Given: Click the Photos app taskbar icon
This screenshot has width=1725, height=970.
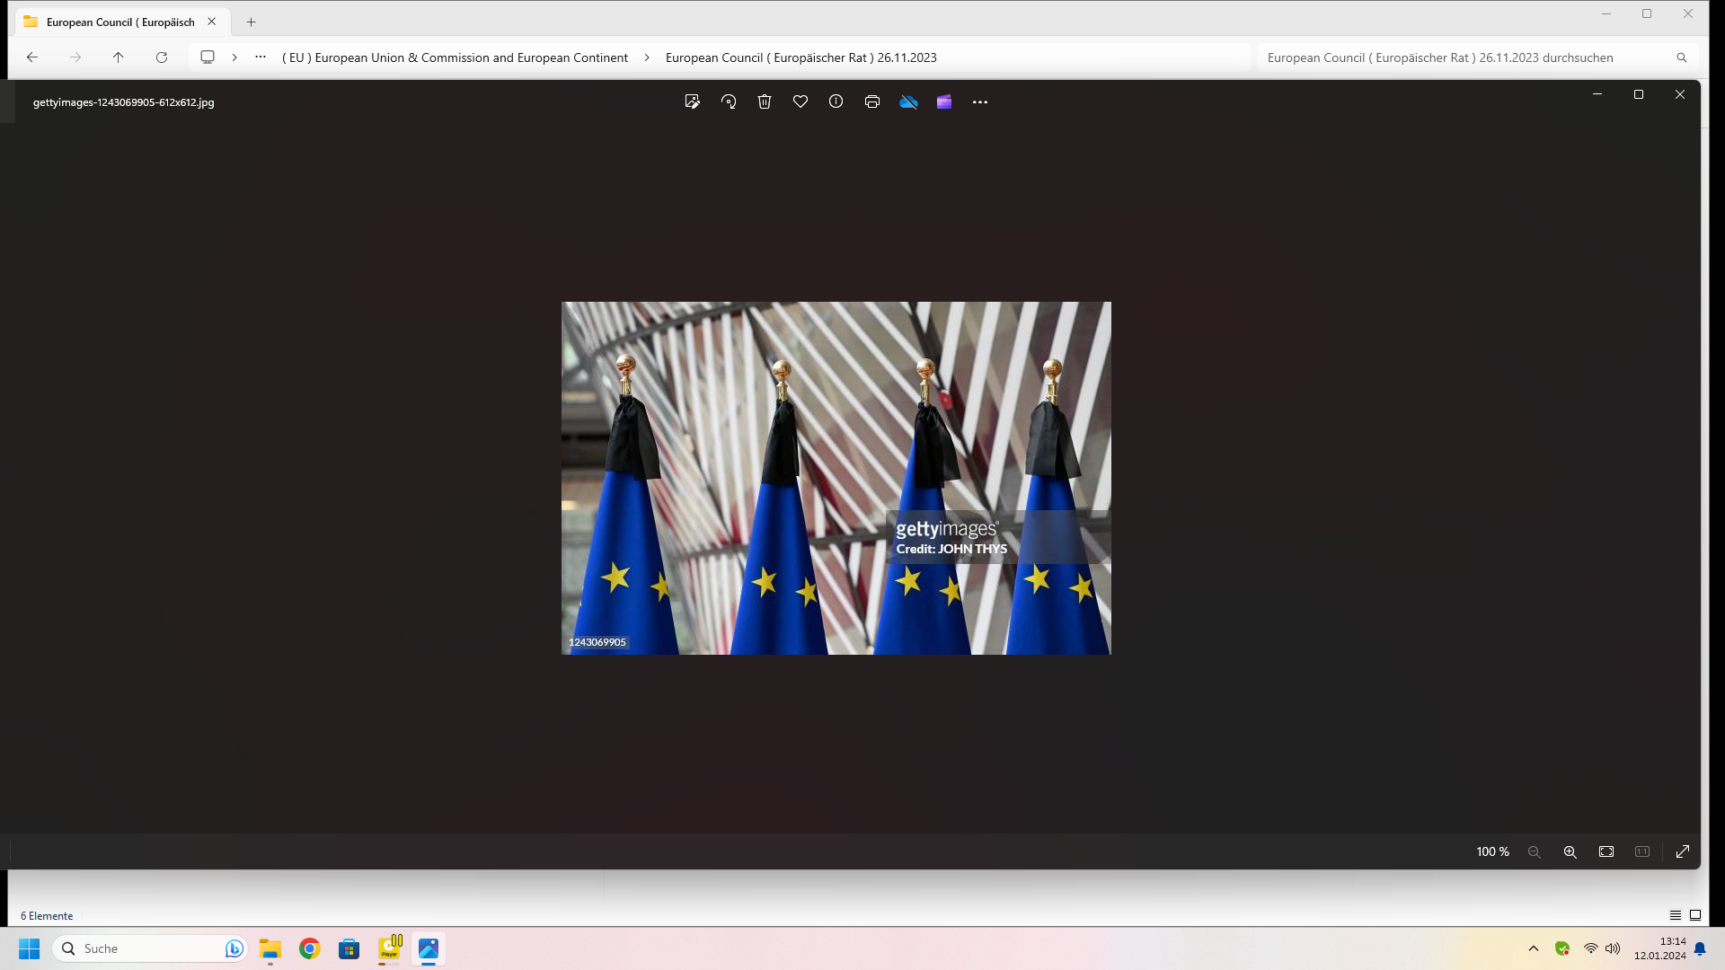Looking at the screenshot, I should 429,949.
